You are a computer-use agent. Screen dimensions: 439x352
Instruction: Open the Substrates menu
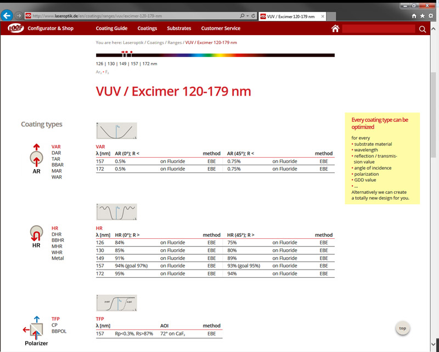coord(179,29)
